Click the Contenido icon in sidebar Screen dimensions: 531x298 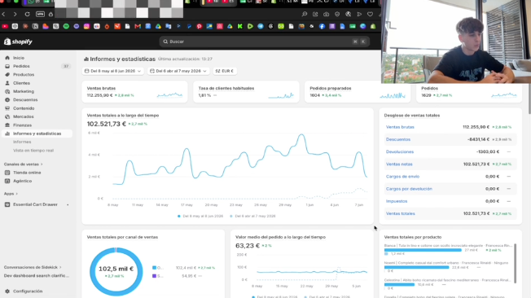[x=7, y=108]
